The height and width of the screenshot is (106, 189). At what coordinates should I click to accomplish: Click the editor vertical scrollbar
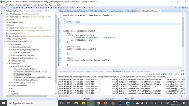pos(183,32)
